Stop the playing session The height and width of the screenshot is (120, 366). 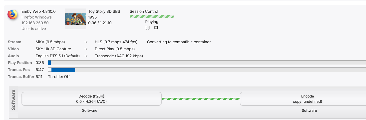pos(156,28)
